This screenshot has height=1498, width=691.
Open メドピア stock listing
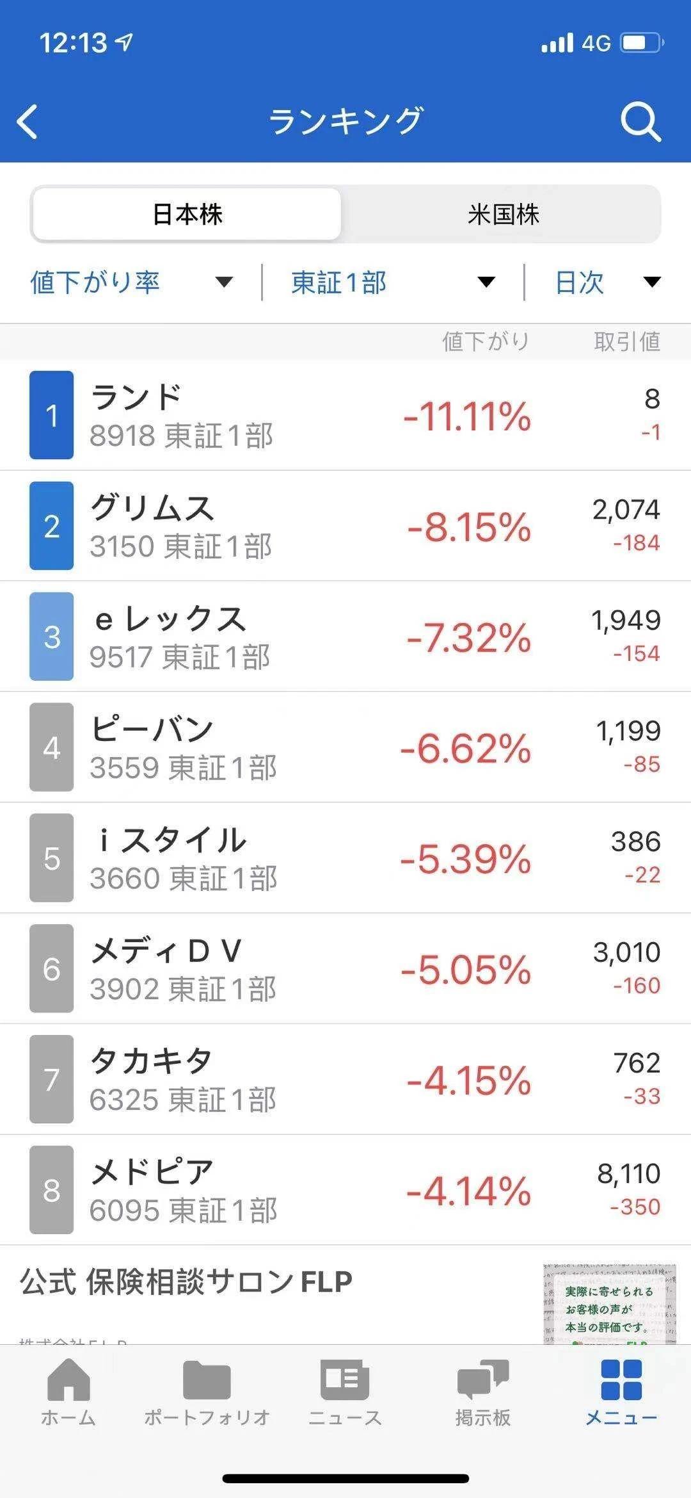[345, 1190]
